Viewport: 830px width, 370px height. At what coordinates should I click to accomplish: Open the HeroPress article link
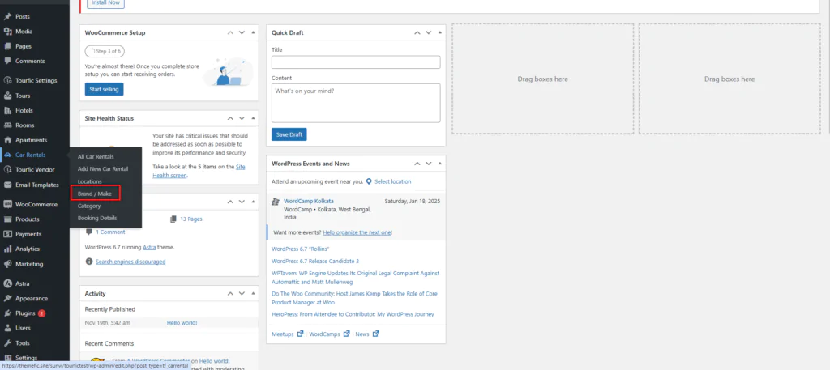pyautogui.click(x=353, y=314)
